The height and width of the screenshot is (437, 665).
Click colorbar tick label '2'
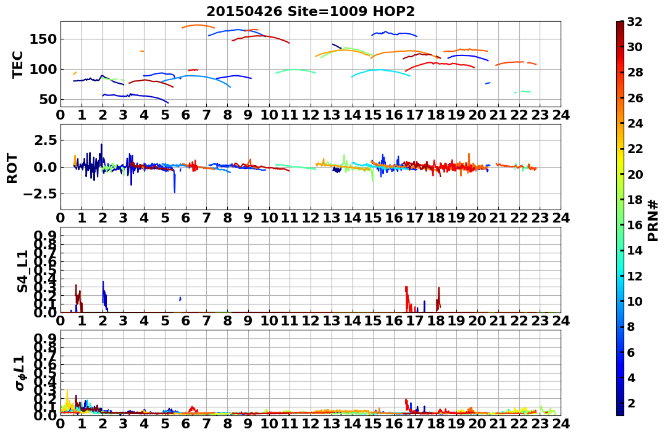631,402
